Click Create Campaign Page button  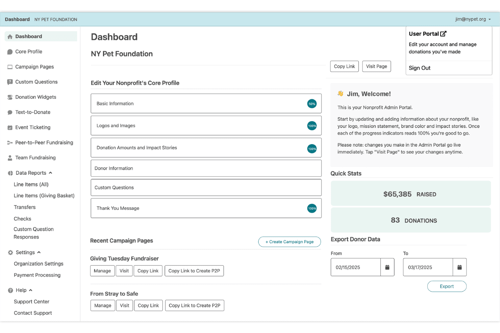290,242
